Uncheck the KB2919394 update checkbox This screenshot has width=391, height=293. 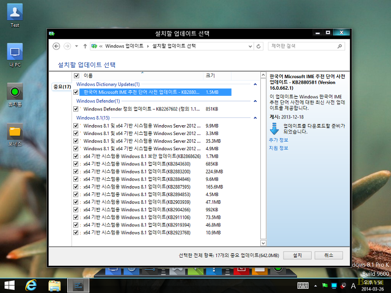(x=76, y=225)
